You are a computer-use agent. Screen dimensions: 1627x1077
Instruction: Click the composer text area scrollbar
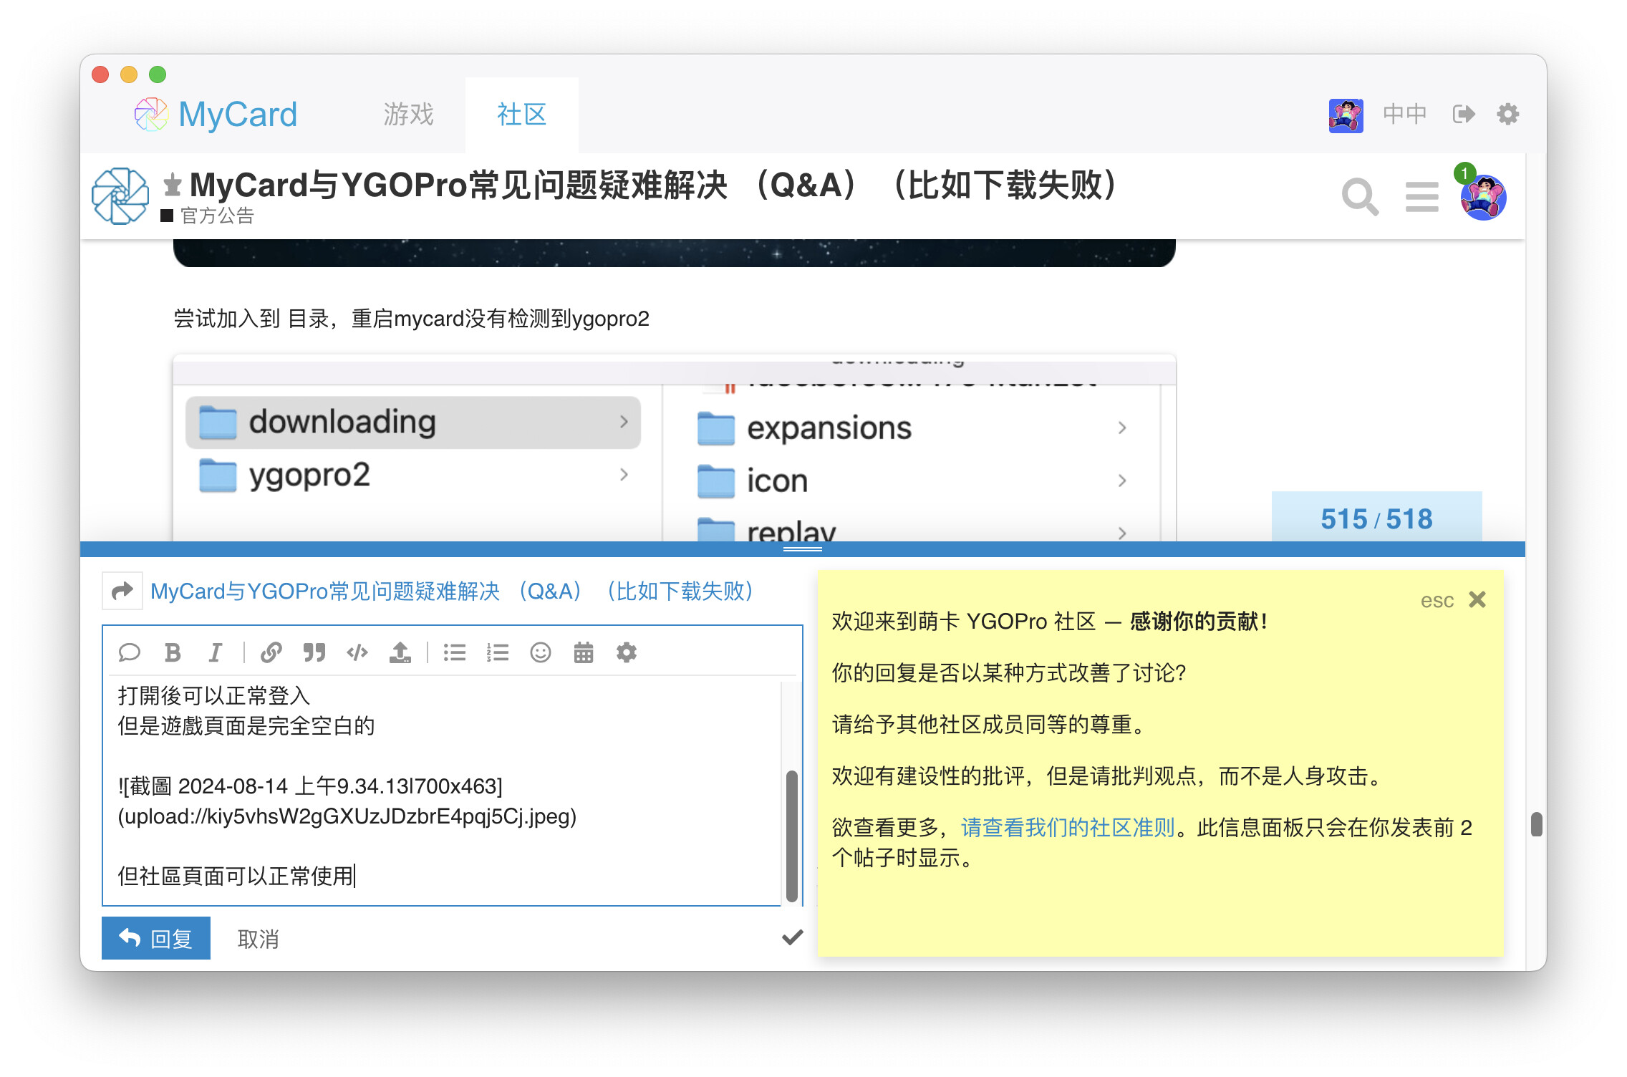tap(791, 835)
